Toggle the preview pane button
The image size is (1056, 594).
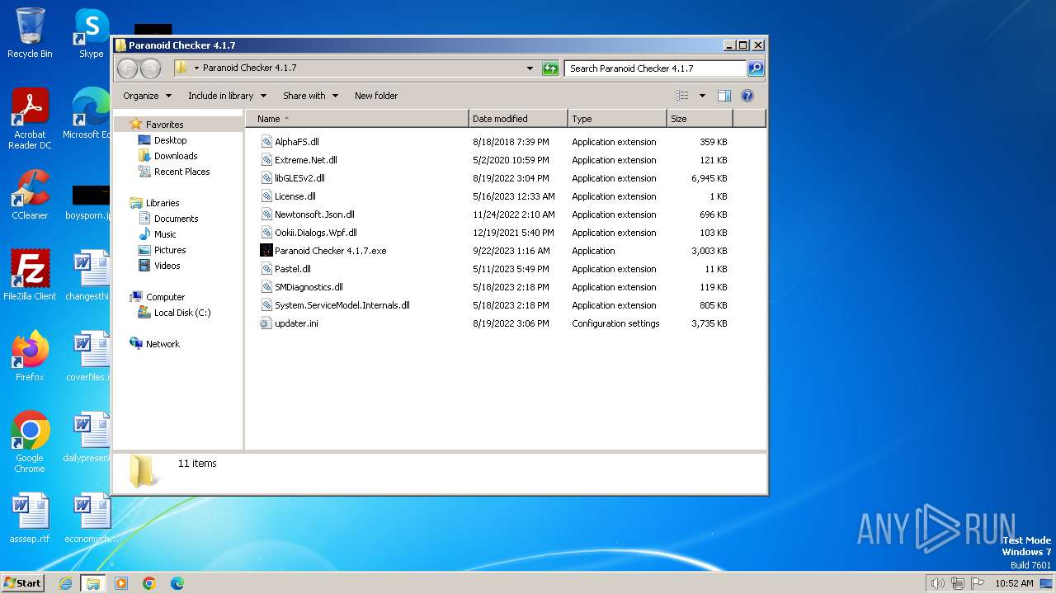click(724, 96)
